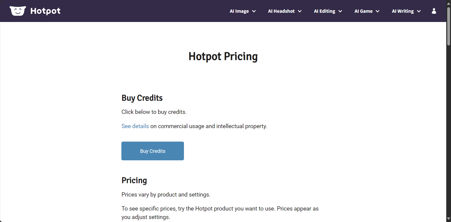This screenshot has width=451, height=222.
Task: Open the user account profile icon
Action: pos(434,11)
